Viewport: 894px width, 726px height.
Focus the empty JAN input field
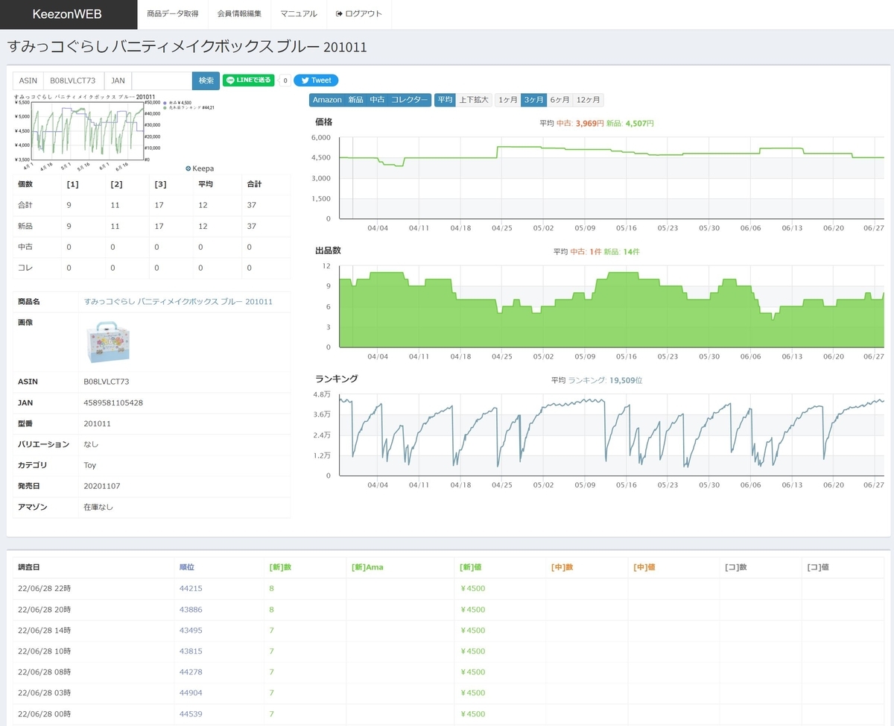tap(162, 81)
